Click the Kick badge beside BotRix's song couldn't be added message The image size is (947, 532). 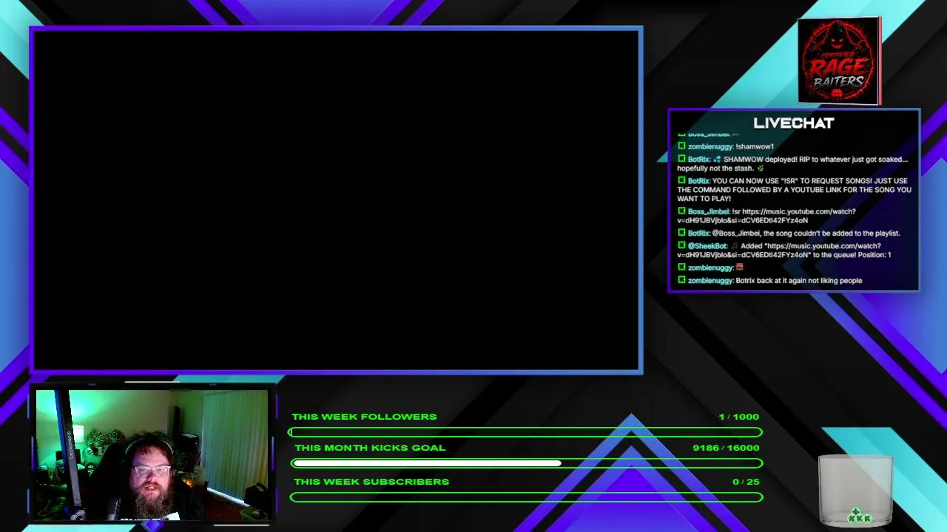(x=681, y=233)
